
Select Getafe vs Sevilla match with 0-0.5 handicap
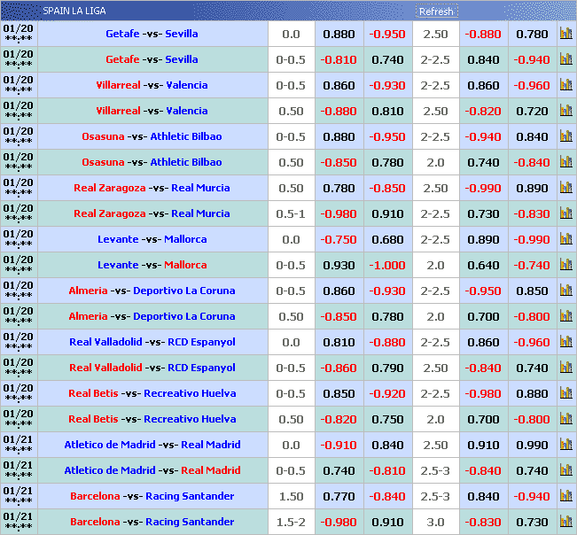[x=152, y=59]
